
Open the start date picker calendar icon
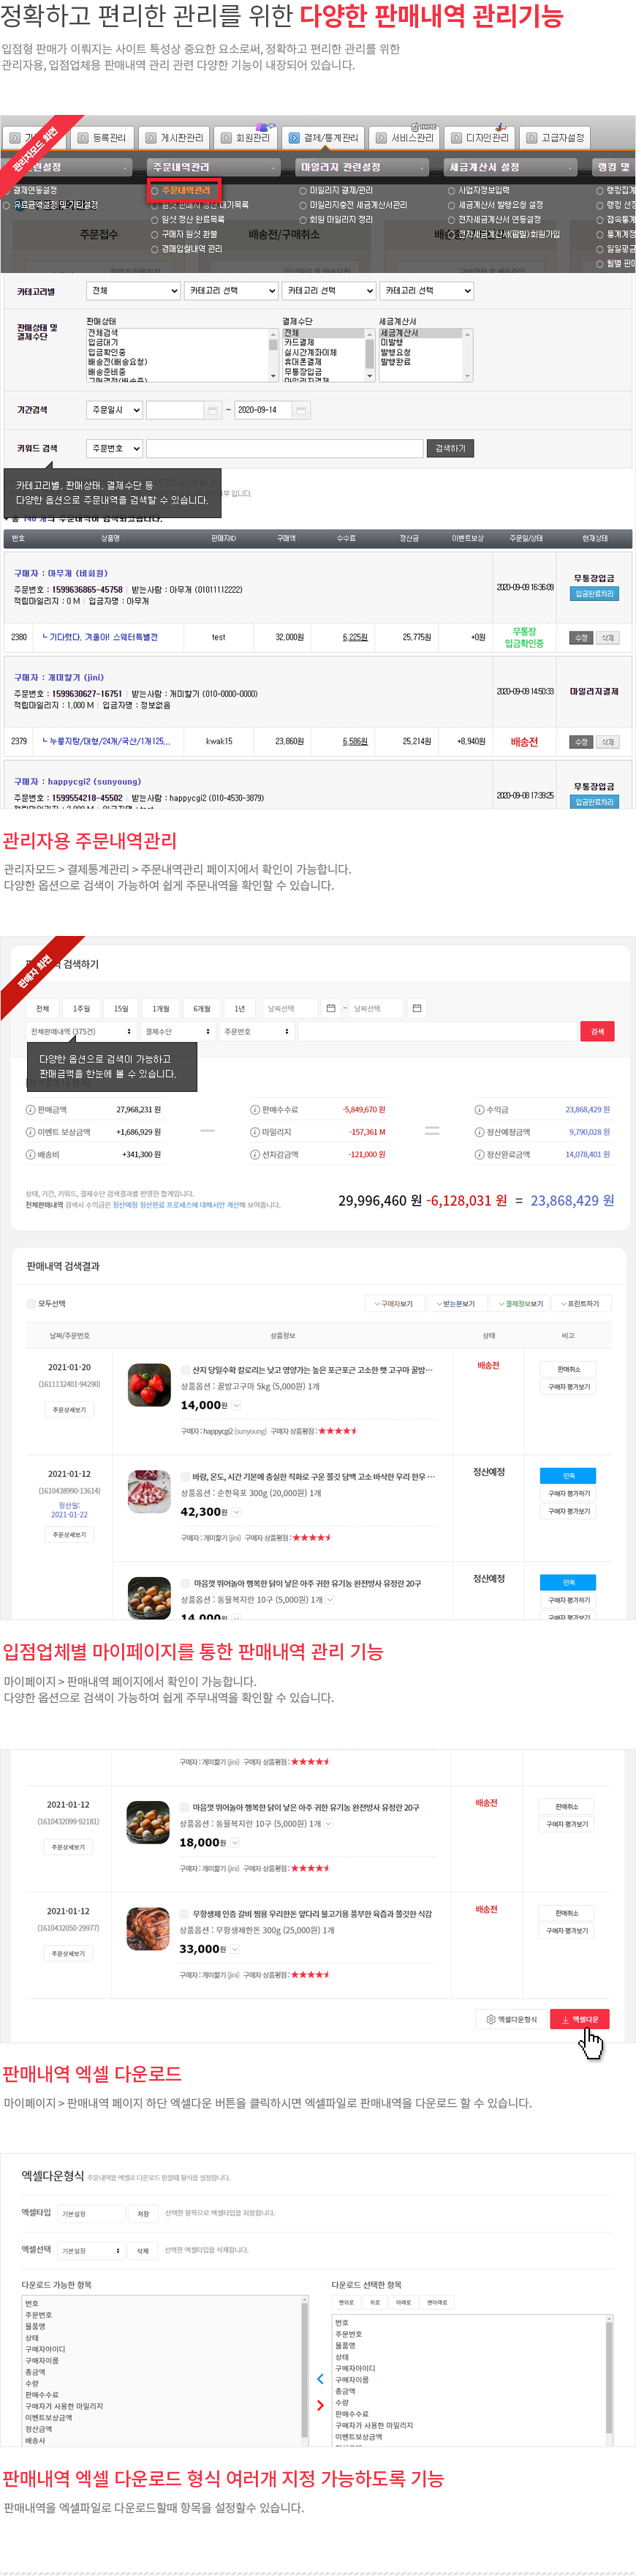coord(330,1008)
